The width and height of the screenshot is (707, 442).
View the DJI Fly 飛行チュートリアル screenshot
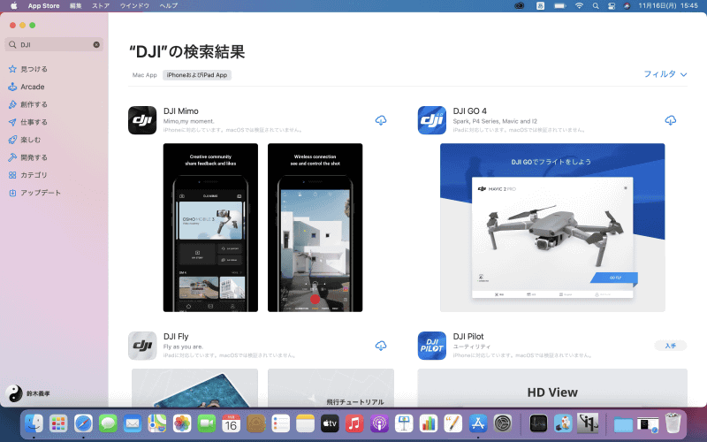tap(331, 388)
